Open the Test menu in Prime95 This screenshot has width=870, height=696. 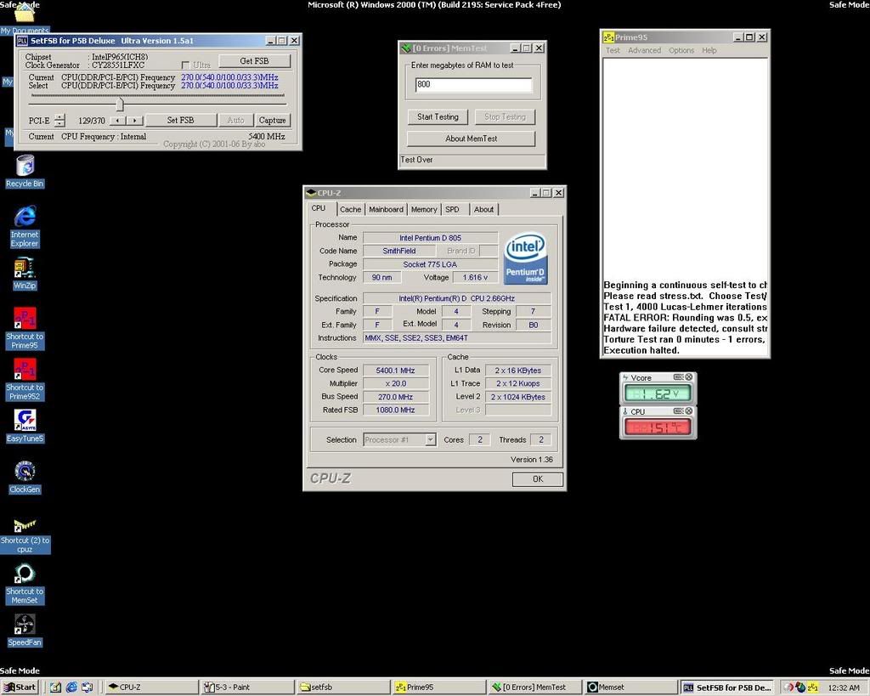click(613, 50)
